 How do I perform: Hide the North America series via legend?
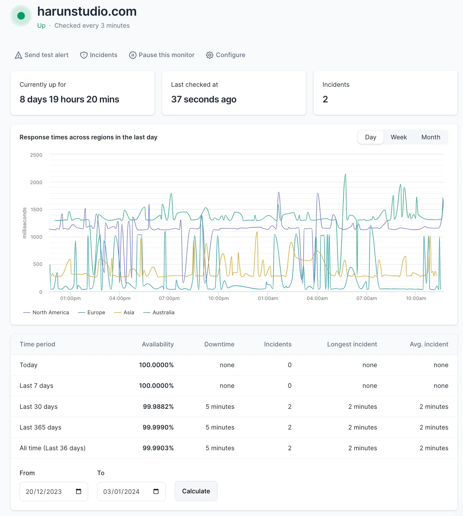click(x=46, y=312)
